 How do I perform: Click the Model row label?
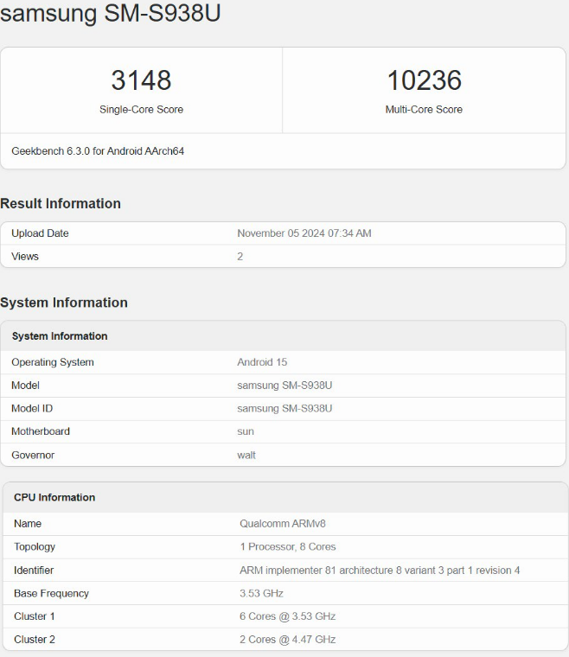(25, 385)
